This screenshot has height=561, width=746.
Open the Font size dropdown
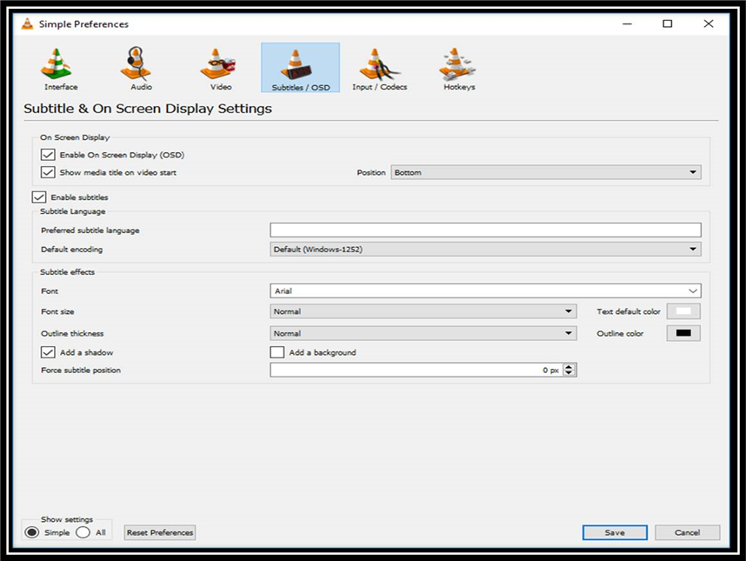(x=569, y=311)
